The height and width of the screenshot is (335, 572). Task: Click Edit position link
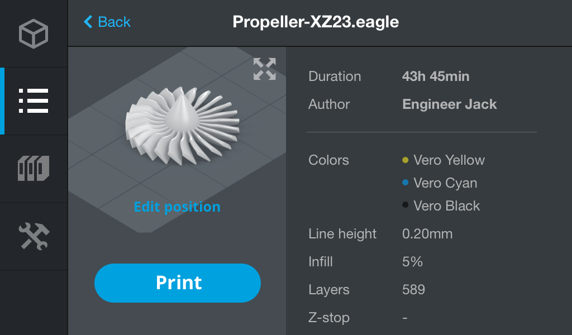[x=177, y=207]
